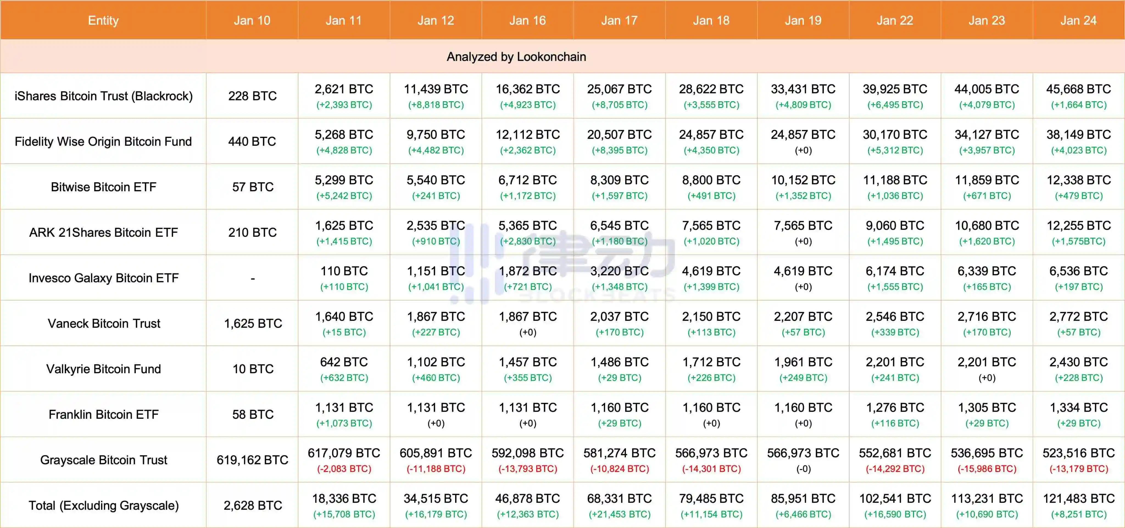Click the Franklin Bitcoin ETF row label
The height and width of the screenshot is (528, 1125).
pos(104,414)
